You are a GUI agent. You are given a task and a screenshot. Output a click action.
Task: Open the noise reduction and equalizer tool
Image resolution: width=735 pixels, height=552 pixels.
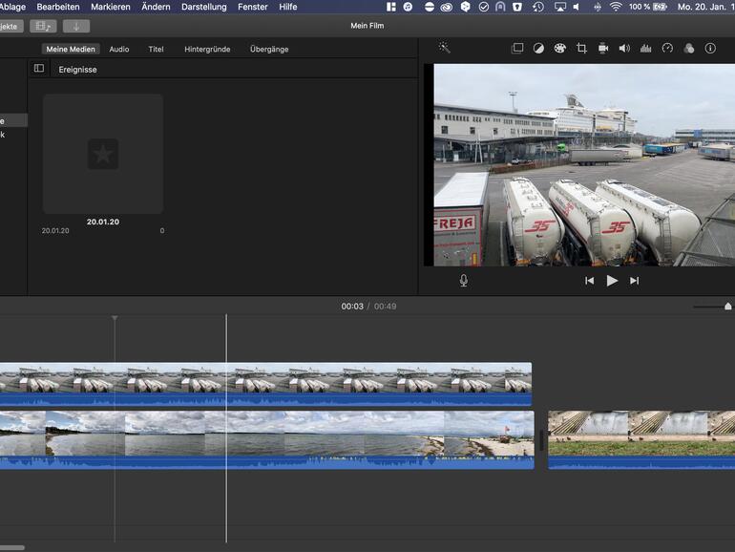click(x=645, y=48)
